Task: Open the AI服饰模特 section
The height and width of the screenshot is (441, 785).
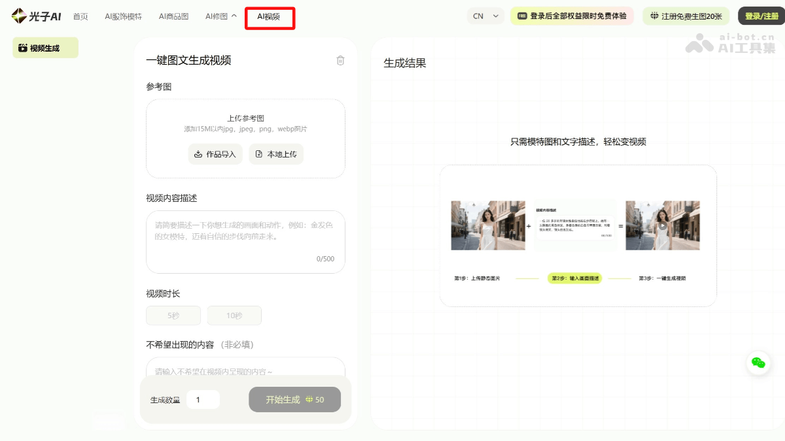Action: pyautogui.click(x=124, y=17)
